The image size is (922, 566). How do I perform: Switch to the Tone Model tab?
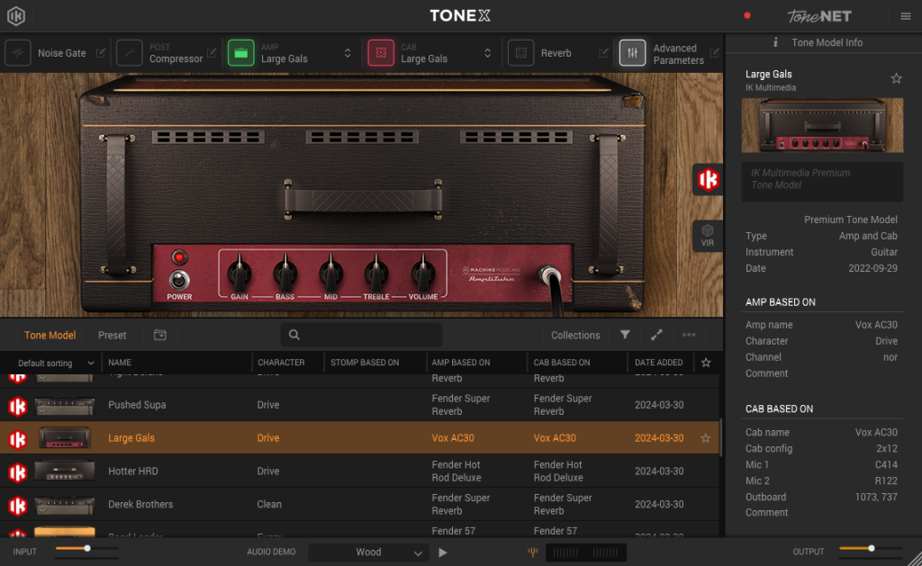tap(50, 335)
